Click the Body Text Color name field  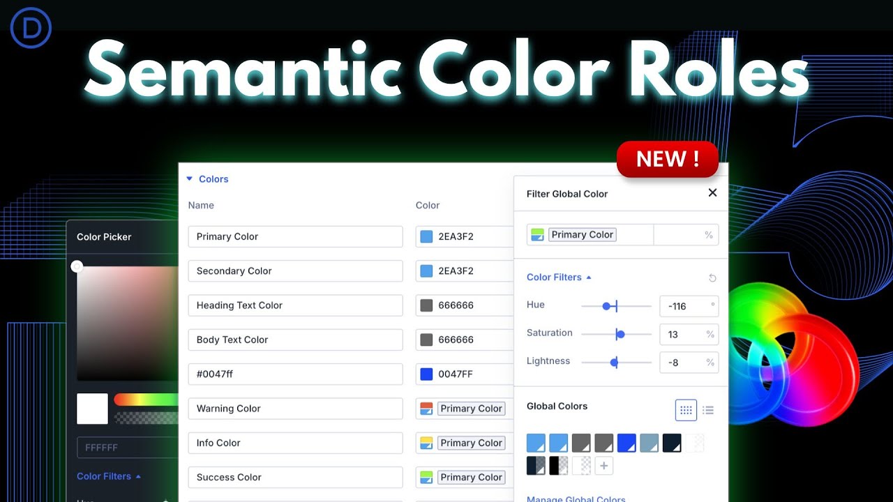pyautogui.click(x=296, y=340)
